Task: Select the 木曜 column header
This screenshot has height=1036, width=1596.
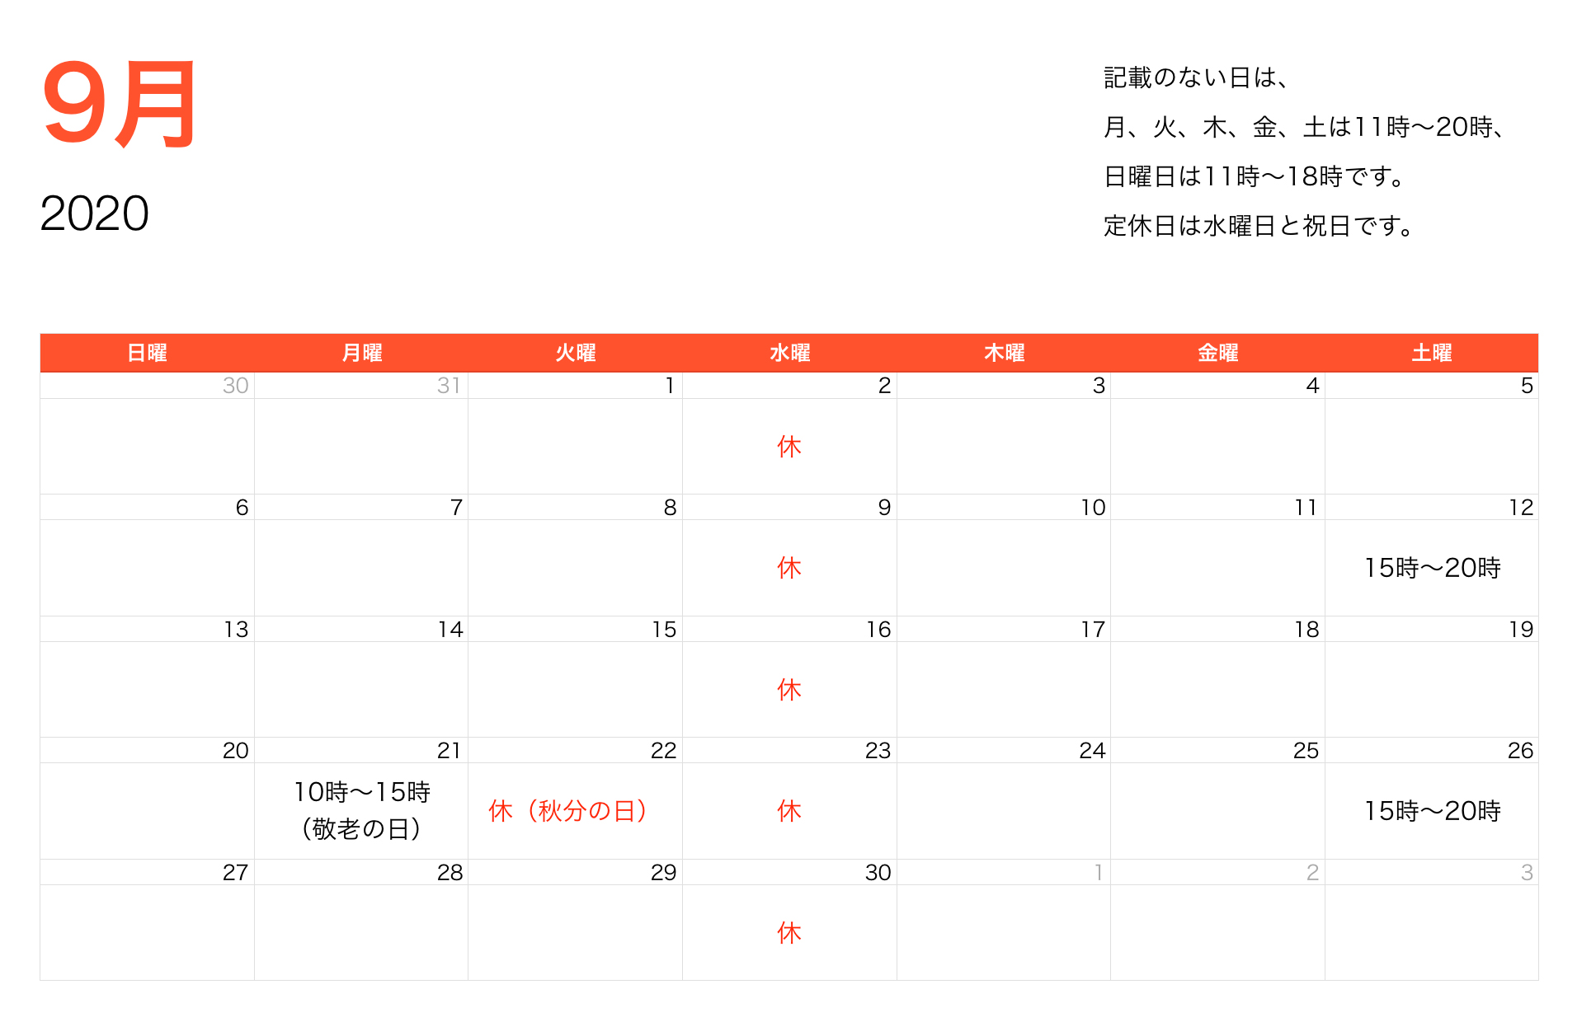Action: coord(1003,352)
